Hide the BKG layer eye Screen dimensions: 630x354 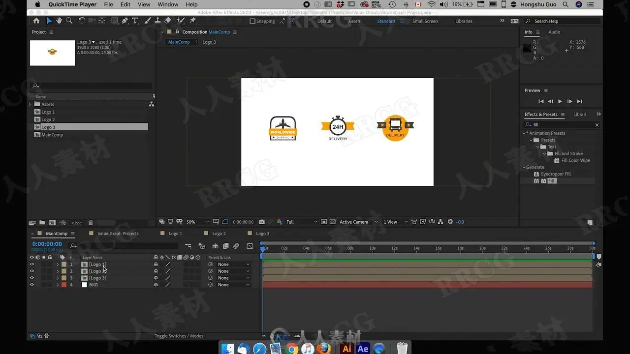32,285
